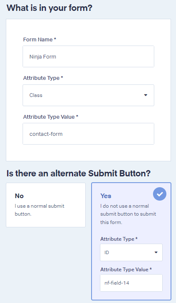Viewport: 176px width, 303px height.
Task: Select the No option card
Action: click(46, 205)
